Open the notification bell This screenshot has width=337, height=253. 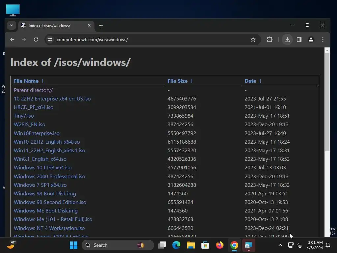[x=328, y=245]
